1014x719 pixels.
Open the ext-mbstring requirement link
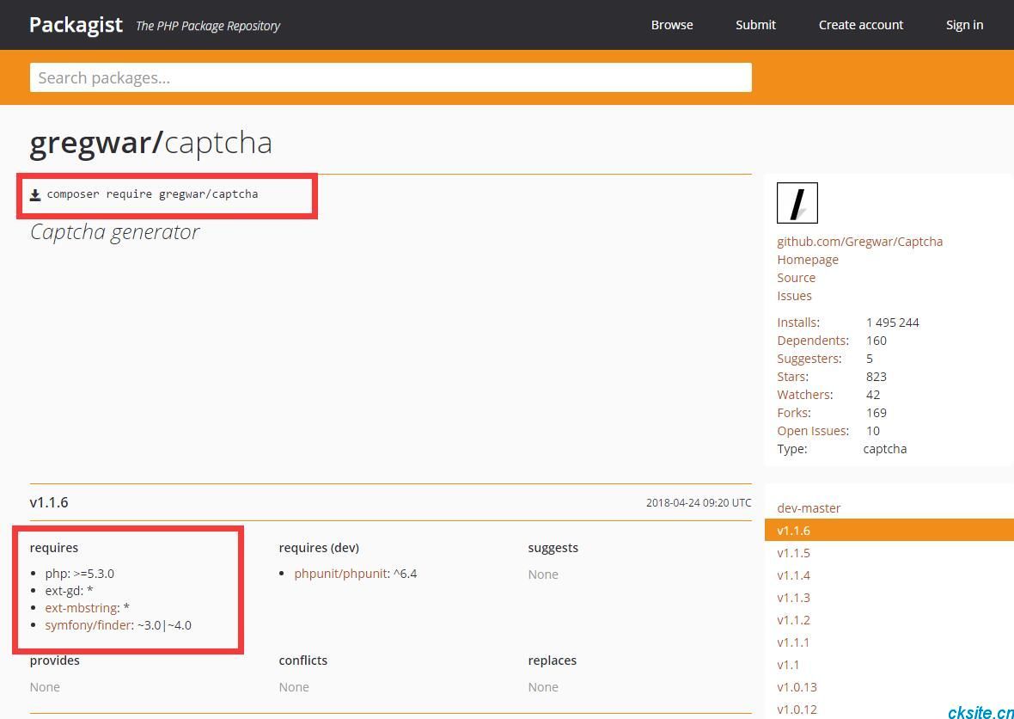point(82,608)
